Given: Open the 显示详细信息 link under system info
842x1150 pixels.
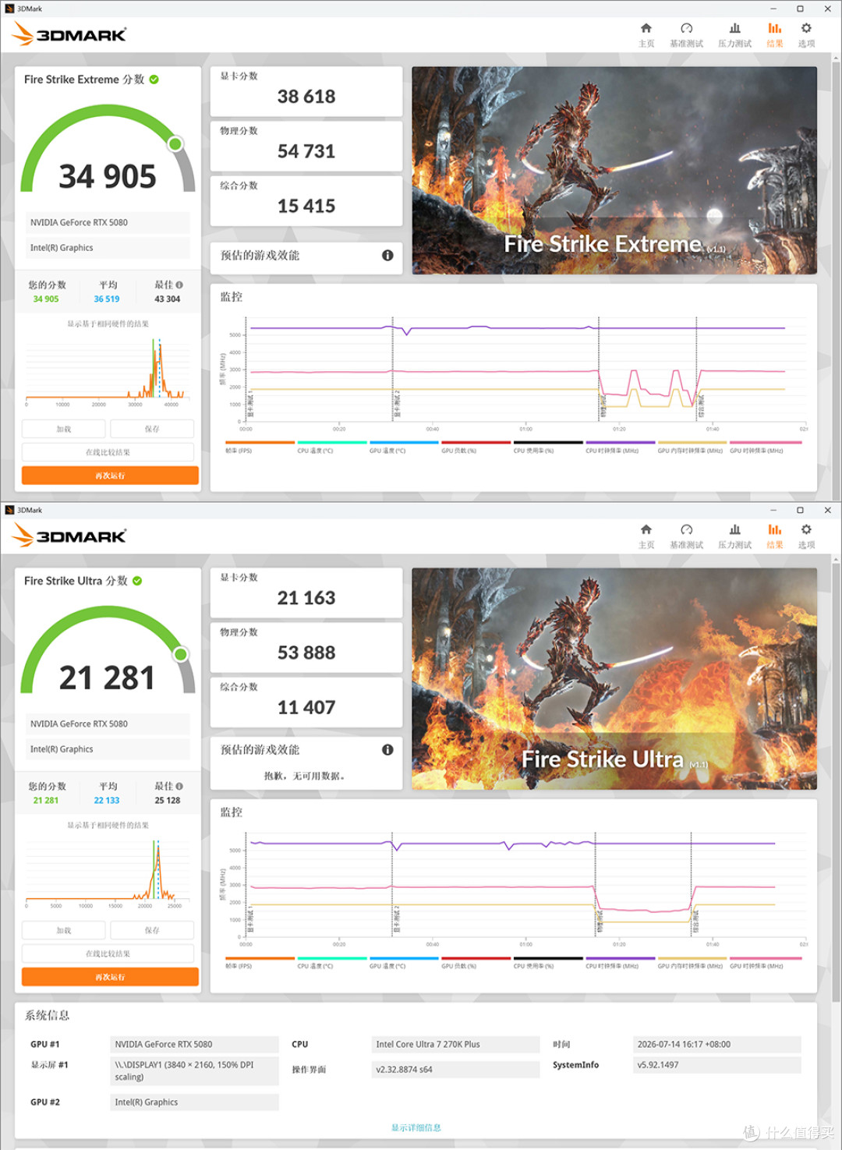Looking at the screenshot, I should point(416,1127).
